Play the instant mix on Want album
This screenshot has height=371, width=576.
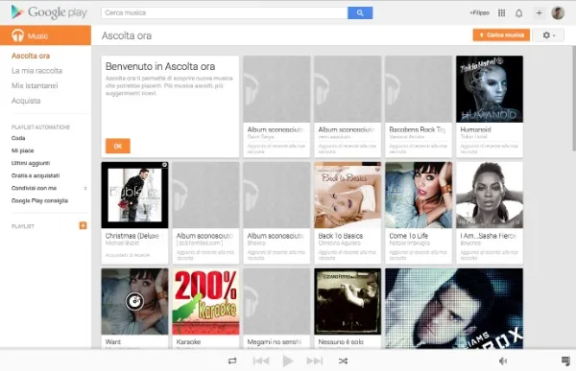(134, 301)
